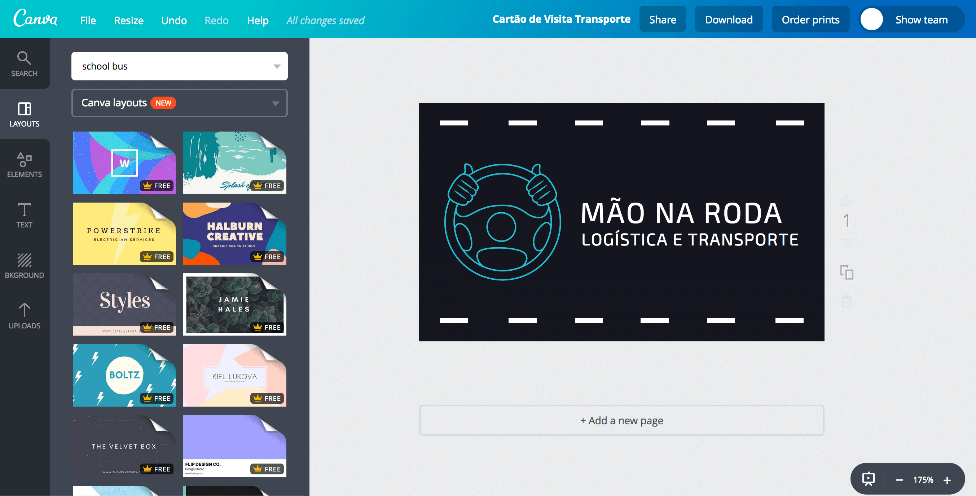This screenshot has height=496, width=976.
Task: Click the All changes saved status
Action: (x=325, y=20)
